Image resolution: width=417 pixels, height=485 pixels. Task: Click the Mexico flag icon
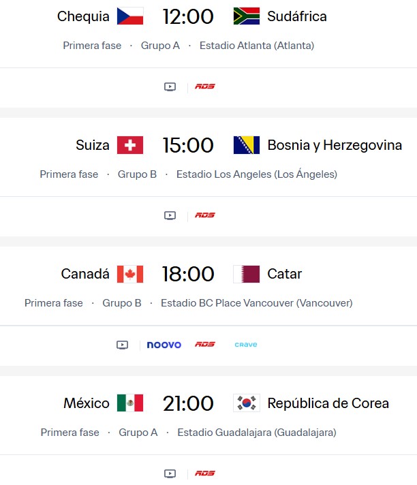tap(130, 403)
